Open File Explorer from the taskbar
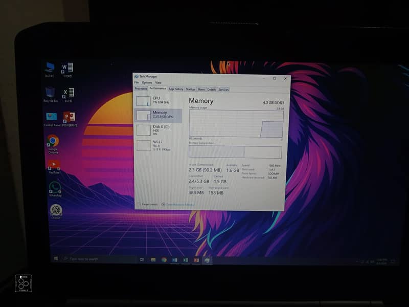409x307 pixels. [x=153, y=260]
